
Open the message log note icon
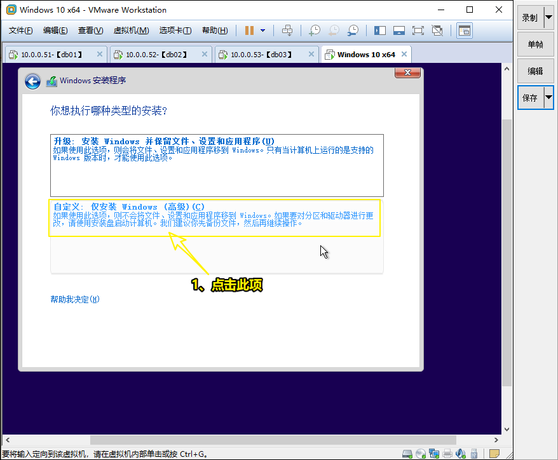coord(494,454)
